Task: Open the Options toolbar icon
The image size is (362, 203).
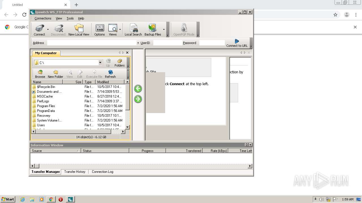Action: click(100, 30)
